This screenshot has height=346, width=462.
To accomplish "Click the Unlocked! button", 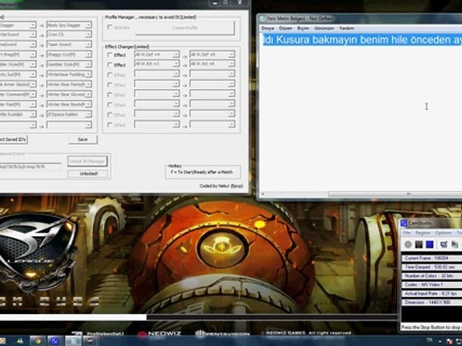I will pos(87,174).
